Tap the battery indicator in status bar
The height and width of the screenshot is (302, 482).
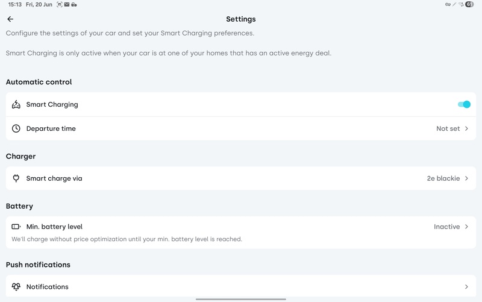469,4
